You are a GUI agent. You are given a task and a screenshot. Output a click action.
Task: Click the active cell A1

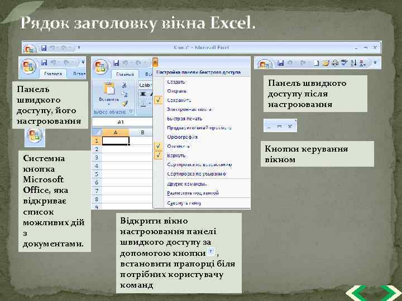pyautogui.click(x=116, y=141)
